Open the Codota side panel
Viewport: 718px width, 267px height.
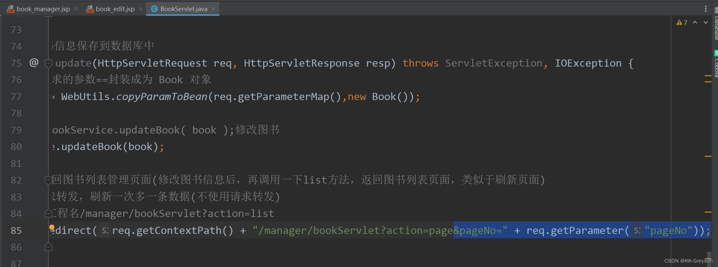click(716, 64)
